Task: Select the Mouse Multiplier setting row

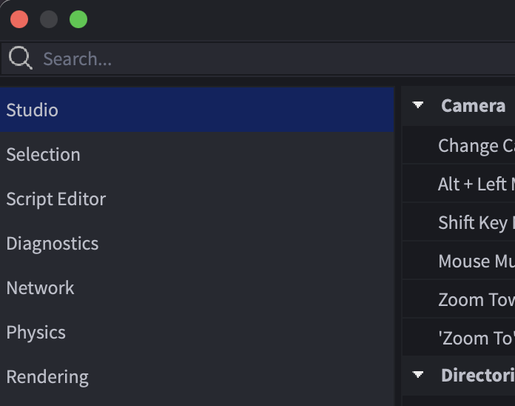Action: click(x=459, y=261)
